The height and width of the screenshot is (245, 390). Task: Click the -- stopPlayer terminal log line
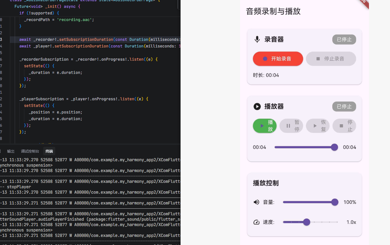(x=16, y=187)
